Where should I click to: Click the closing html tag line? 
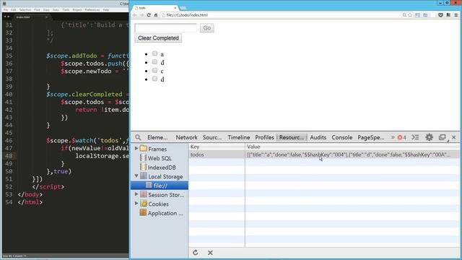click(30, 202)
